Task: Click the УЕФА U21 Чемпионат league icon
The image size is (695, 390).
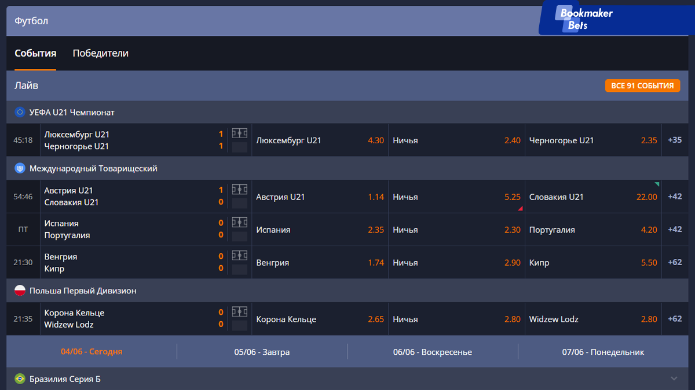Action: [20, 112]
